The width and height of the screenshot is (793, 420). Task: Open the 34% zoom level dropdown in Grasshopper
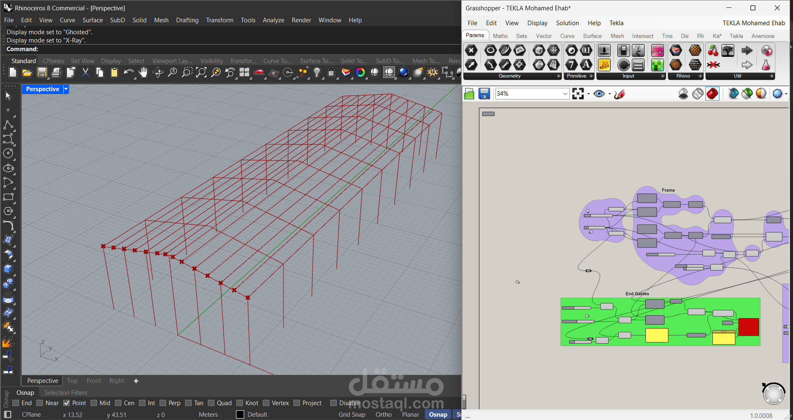pos(566,94)
